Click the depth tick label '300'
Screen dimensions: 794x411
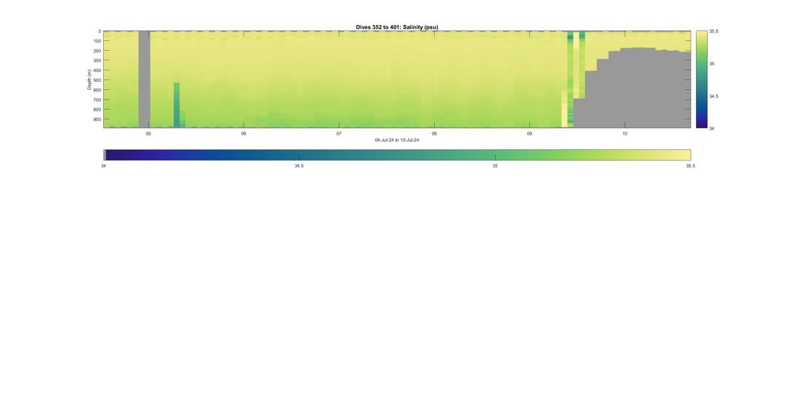97,61
